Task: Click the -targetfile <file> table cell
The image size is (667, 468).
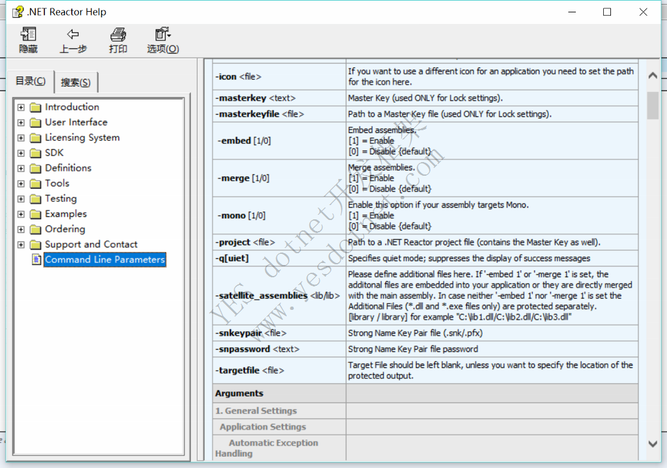Action: (279, 370)
